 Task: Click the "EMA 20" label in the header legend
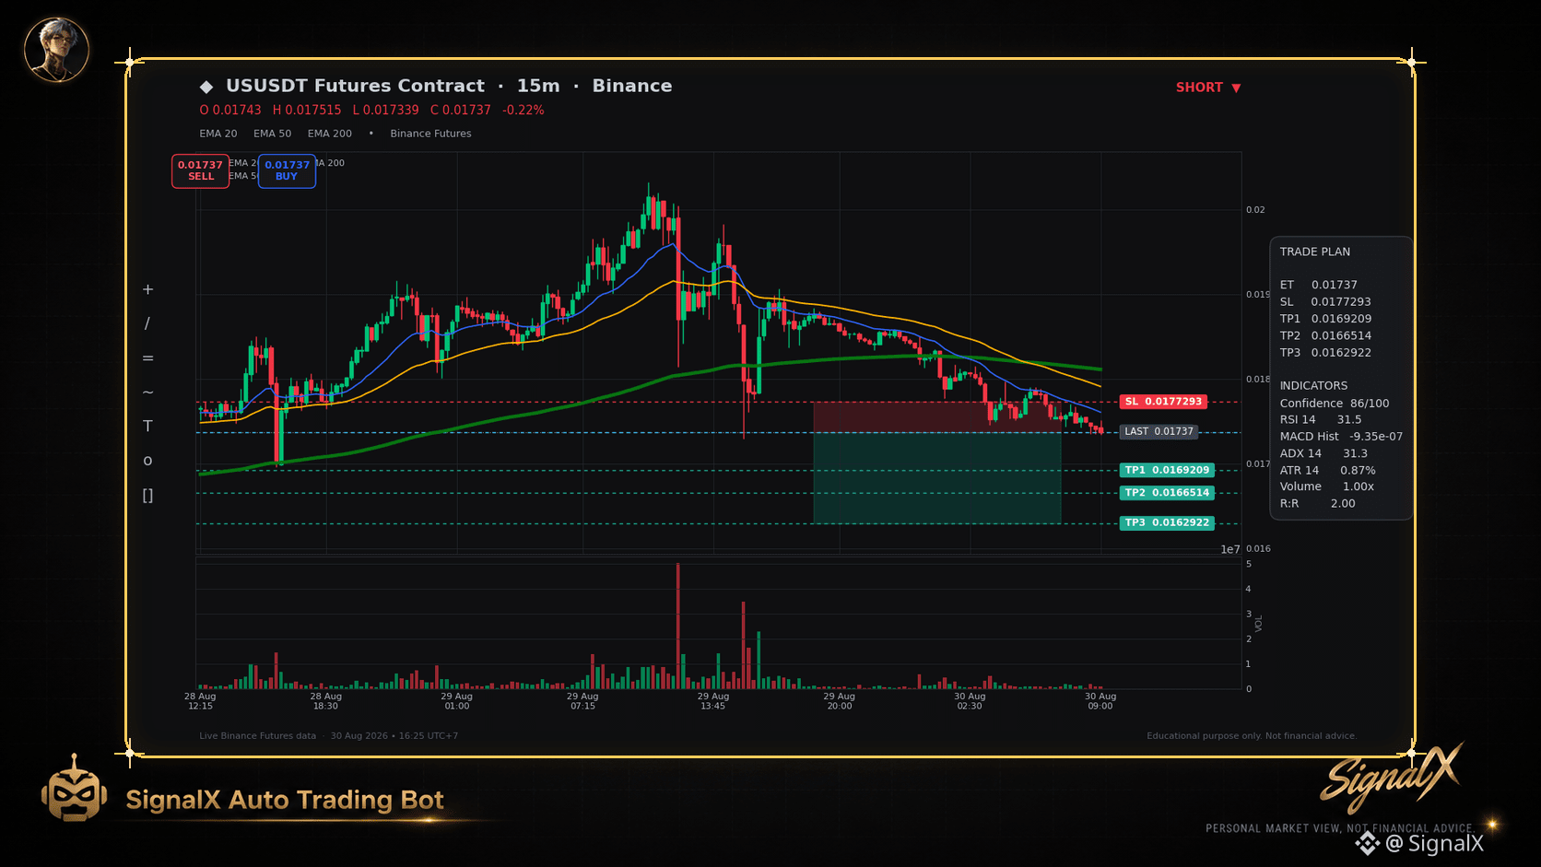[218, 134]
